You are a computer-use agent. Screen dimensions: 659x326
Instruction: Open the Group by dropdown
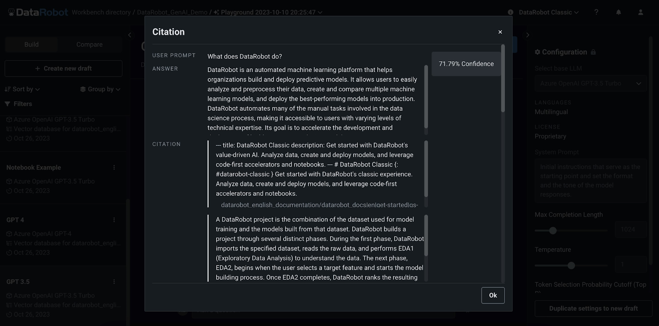pyautogui.click(x=100, y=89)
